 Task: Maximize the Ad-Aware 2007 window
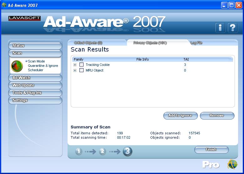[231, 5]
